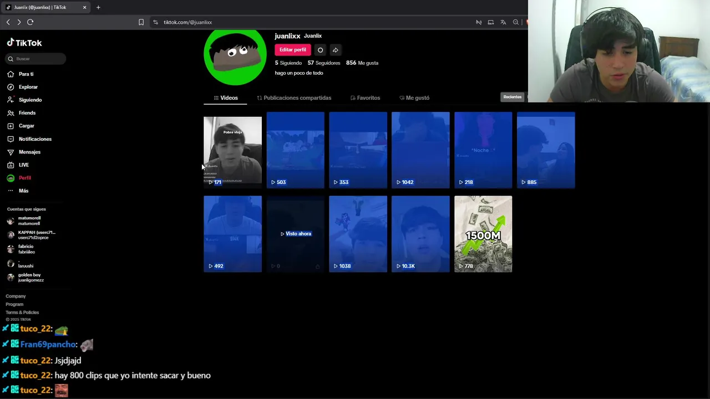Open a new browser tab
The image size is (710, 399).
pyautogui.click(x=98, y=7)
